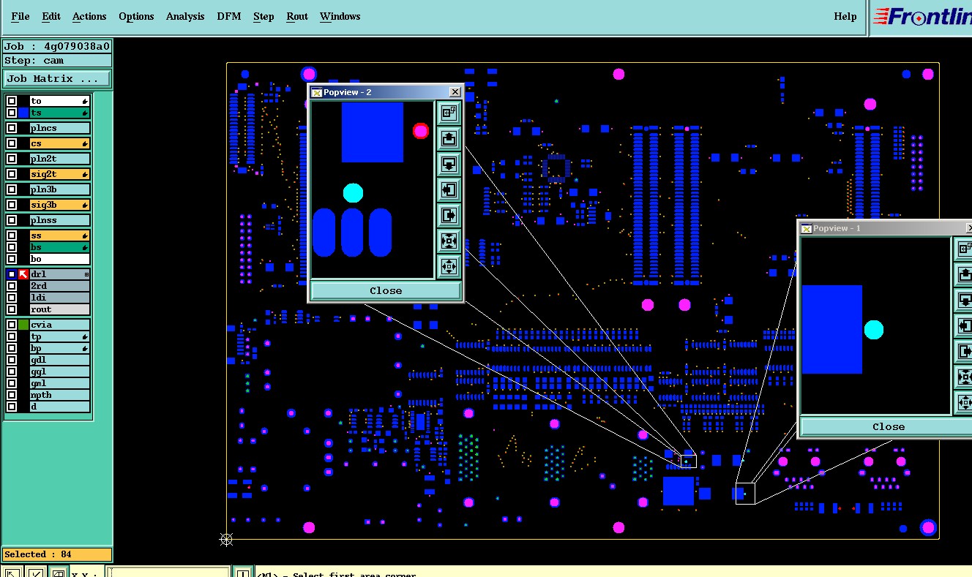Click top window-link icon in Popview 2
Image resolution: width=972 pixels, height=577 pixels.
pyautogui.click(x=449, y=113)
